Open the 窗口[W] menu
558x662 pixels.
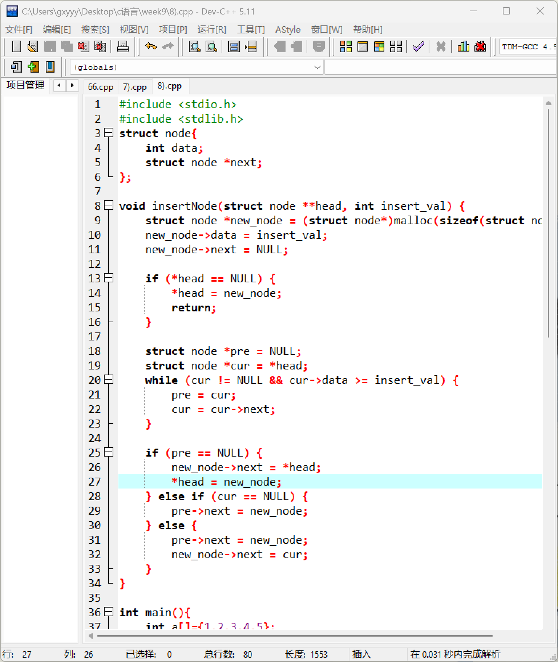[327, 29]
